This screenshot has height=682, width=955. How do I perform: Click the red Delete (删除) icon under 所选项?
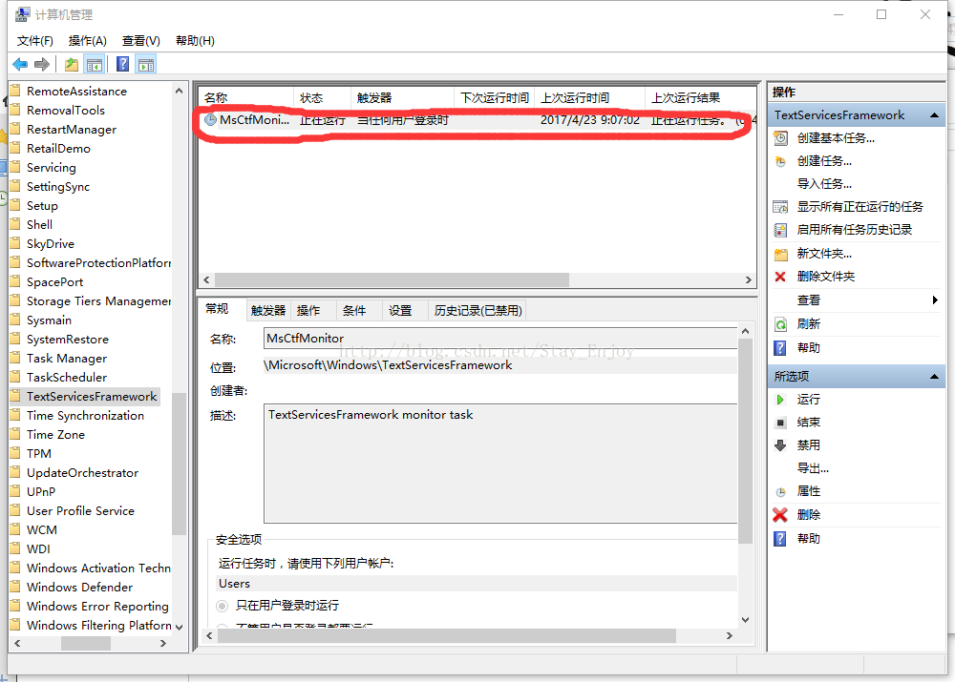point(780,515)
